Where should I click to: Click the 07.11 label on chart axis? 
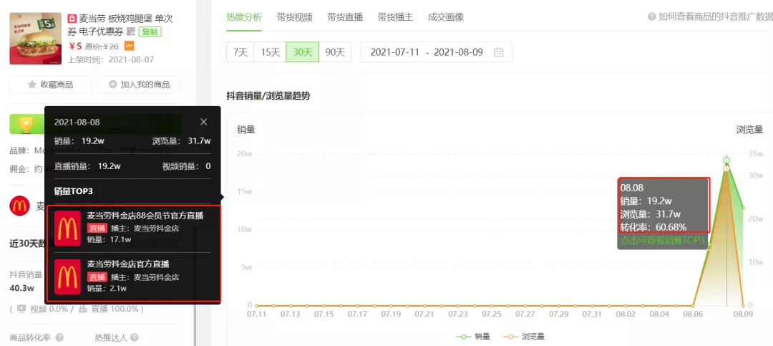point(256,314)
